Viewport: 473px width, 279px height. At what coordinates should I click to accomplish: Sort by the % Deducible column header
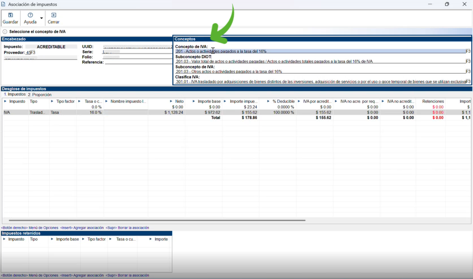(x=283, y=101)
